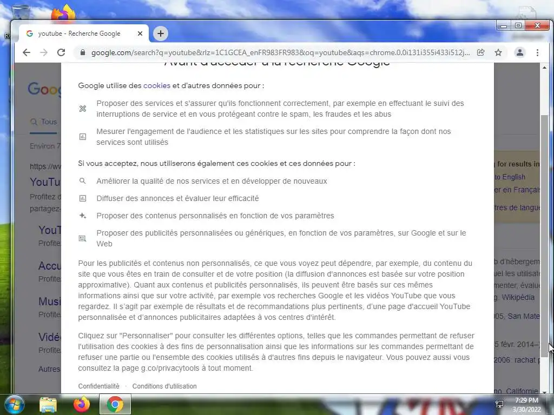The width and height of the screenshot is (554, 415).
Task: Click chart icon beside 'Diffuser des annonces'
Action: point(83,198)
